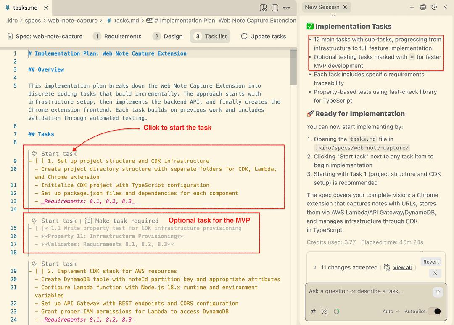This screenshot has height=325, width=454.
Task: Start task 1.1 property test
Action: (59, 221)
